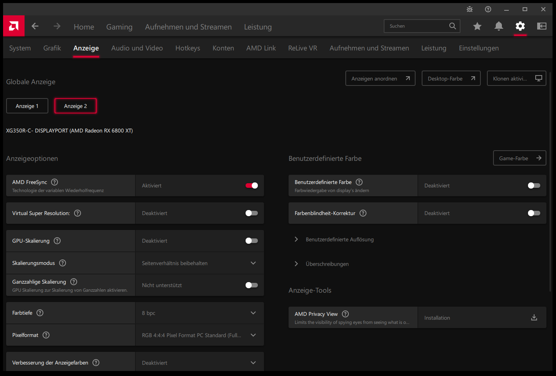556x376 pixels.
Task: Switch to sub-tab Aufnehmen und Streamen
Action: point(369,48)
